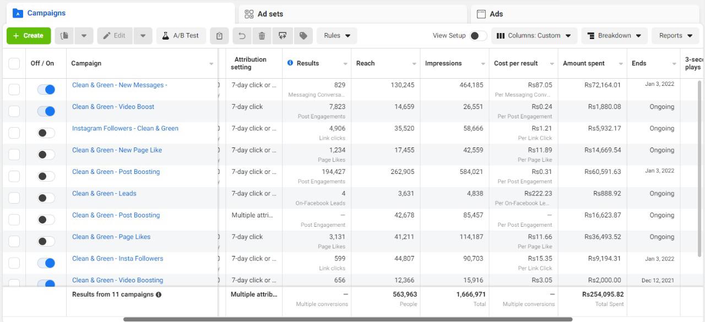Click the Edit pencil button
This screenshot has height=322, width=705.
pyautogui.click(x=115, y=36)
